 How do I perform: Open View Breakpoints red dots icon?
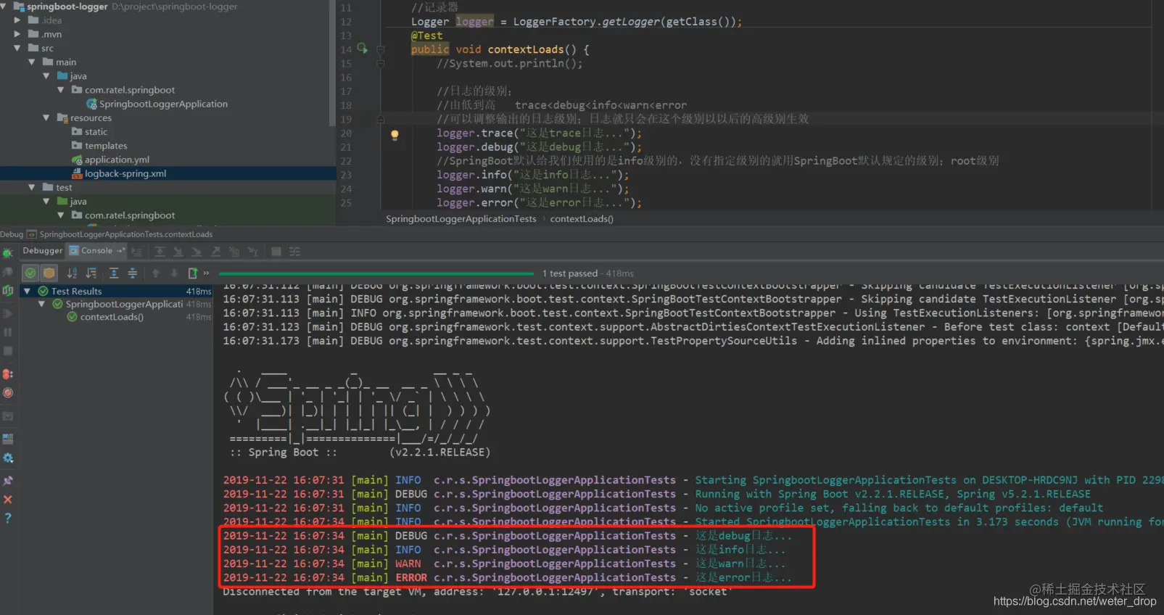point(8,374)
